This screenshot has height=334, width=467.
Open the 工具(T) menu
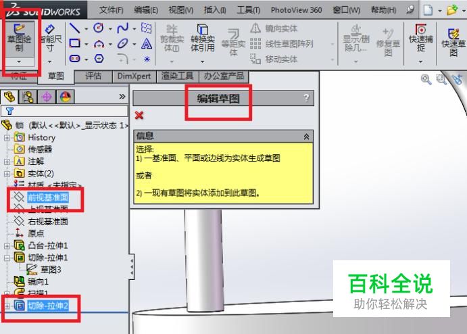(x=248, y=10)
